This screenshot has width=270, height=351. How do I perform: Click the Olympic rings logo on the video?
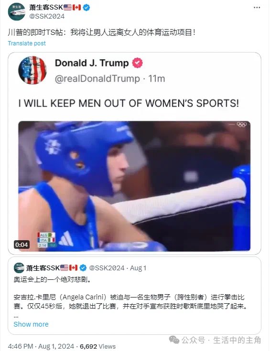click(242, 125)
